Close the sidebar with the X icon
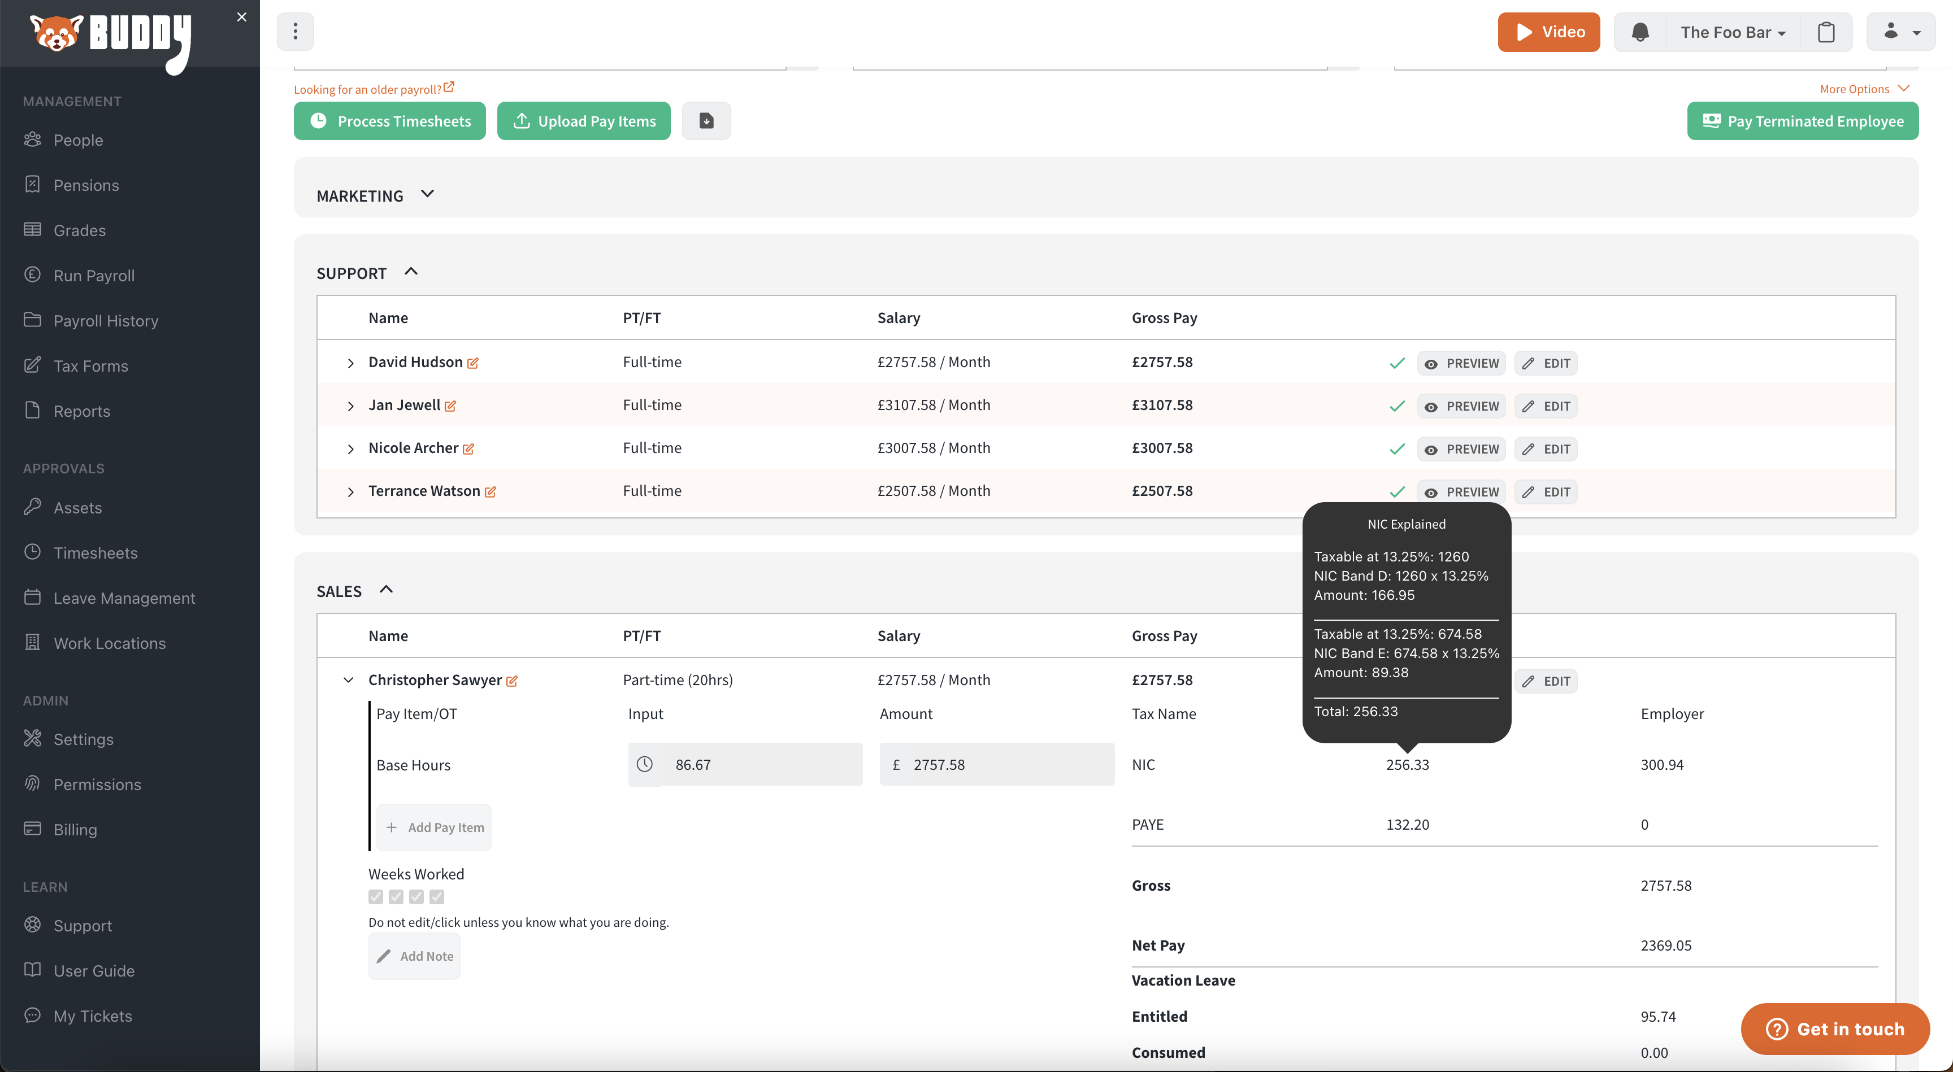Viewport: 1953px width, 1072px height. point(242,17)
